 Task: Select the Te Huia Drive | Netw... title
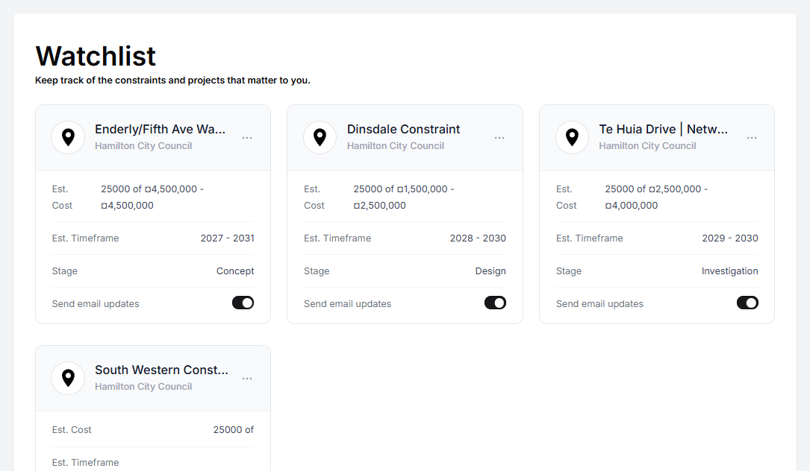tap(663, 129)
